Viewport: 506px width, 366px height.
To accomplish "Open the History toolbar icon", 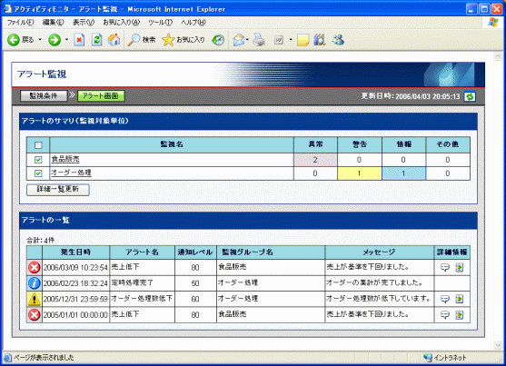I will tap(218, 40).
